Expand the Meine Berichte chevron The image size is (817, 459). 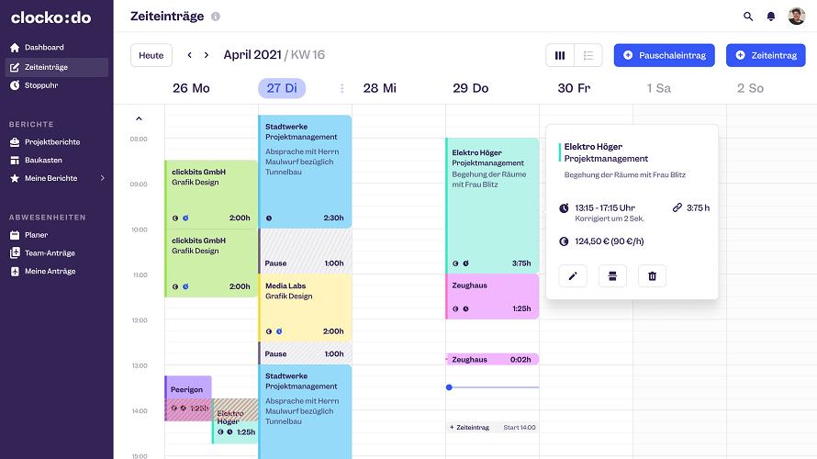point(102,178)
